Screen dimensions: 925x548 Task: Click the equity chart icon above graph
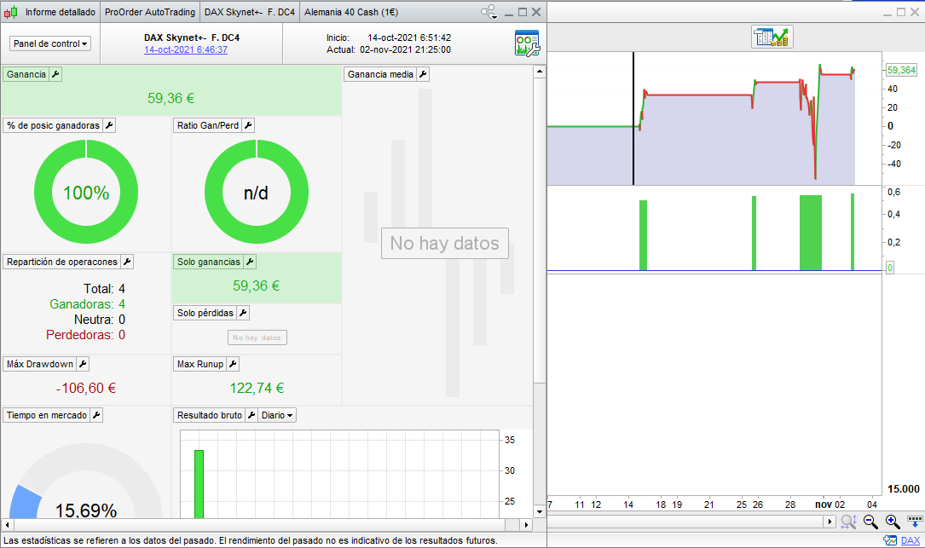coord(772,37)
